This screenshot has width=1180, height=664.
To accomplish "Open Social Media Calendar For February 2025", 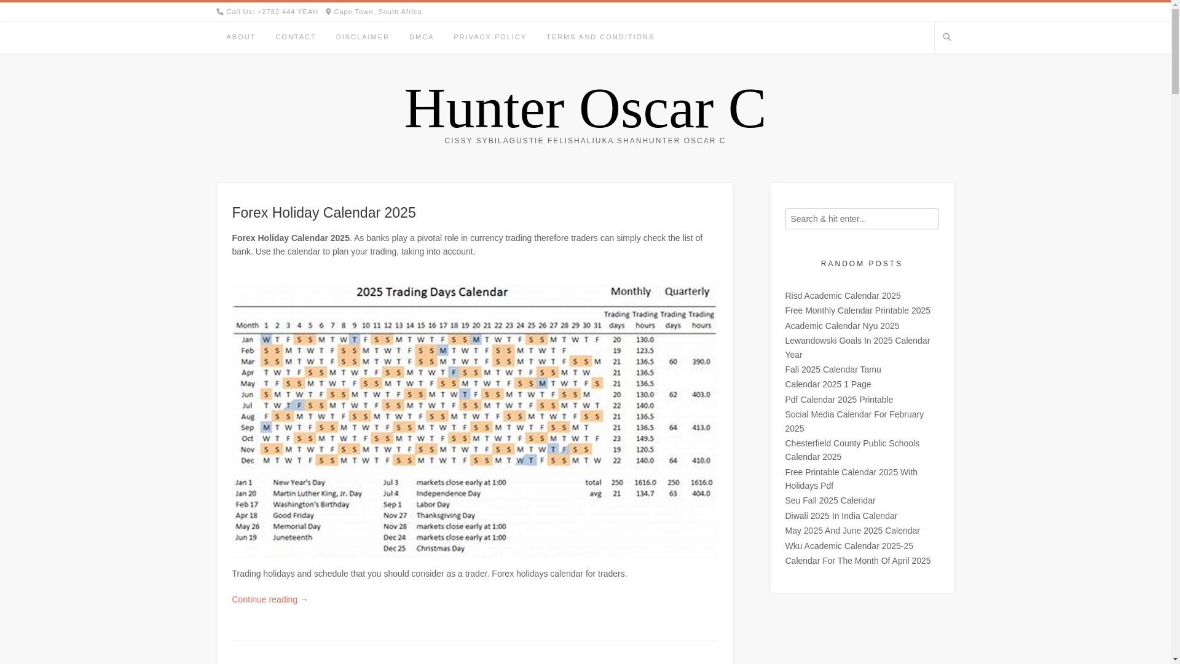I will click(x=854, y=421).
